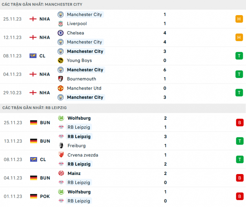
Task: Click the Freiburg club crest icon
Action: point(61,145)
